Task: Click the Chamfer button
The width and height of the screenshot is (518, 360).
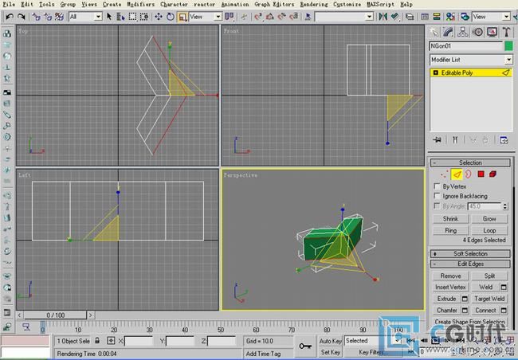Action: pyautogui.click(x=446, y=310)
